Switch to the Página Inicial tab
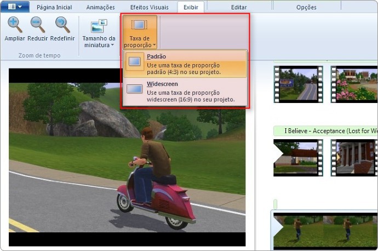This screenshot has width=378, height=251. 54,7
